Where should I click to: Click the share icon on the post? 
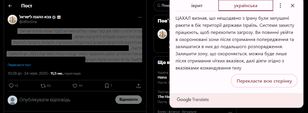pos(138,86)
